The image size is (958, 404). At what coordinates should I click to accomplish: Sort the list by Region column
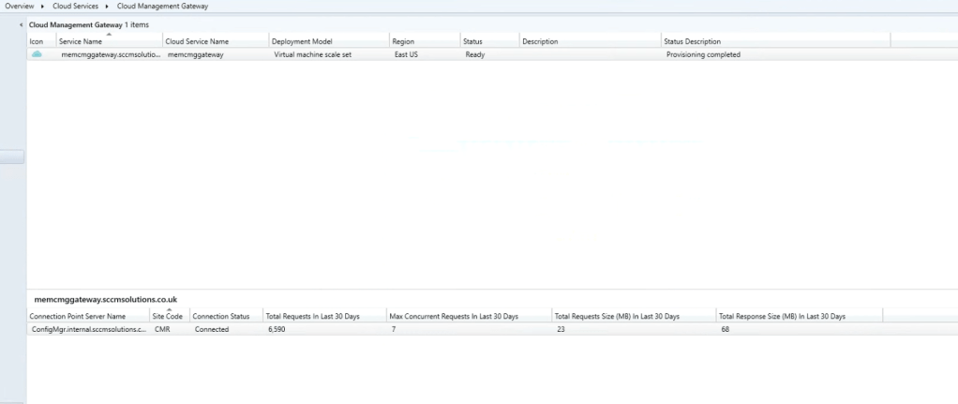(404, 42)
